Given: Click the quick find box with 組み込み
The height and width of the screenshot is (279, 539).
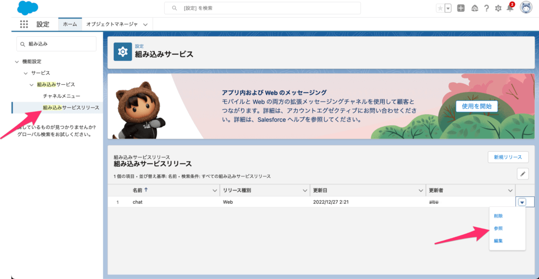Looking at the screenshot, I should (56, 44).
